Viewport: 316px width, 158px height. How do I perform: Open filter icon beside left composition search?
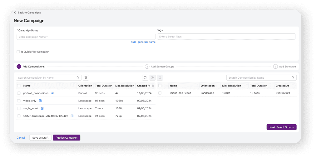pos(86,77)
